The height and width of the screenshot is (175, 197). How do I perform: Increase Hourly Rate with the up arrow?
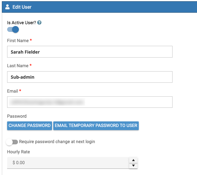point(133,160)
